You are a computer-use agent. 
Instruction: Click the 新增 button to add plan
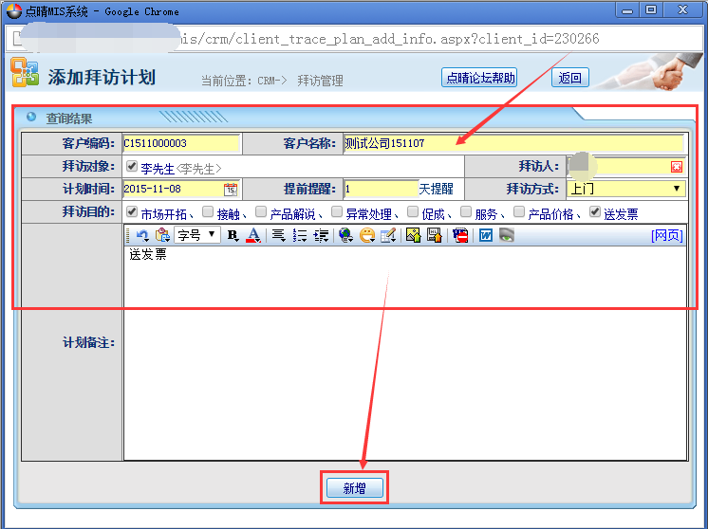click(x=354, y=488)
